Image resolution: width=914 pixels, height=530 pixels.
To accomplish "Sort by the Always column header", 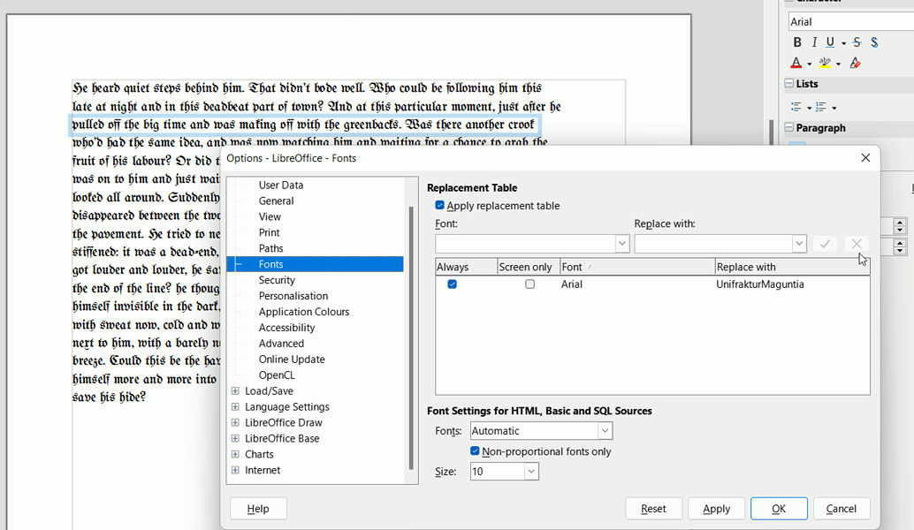I will (x=467, y=267).
